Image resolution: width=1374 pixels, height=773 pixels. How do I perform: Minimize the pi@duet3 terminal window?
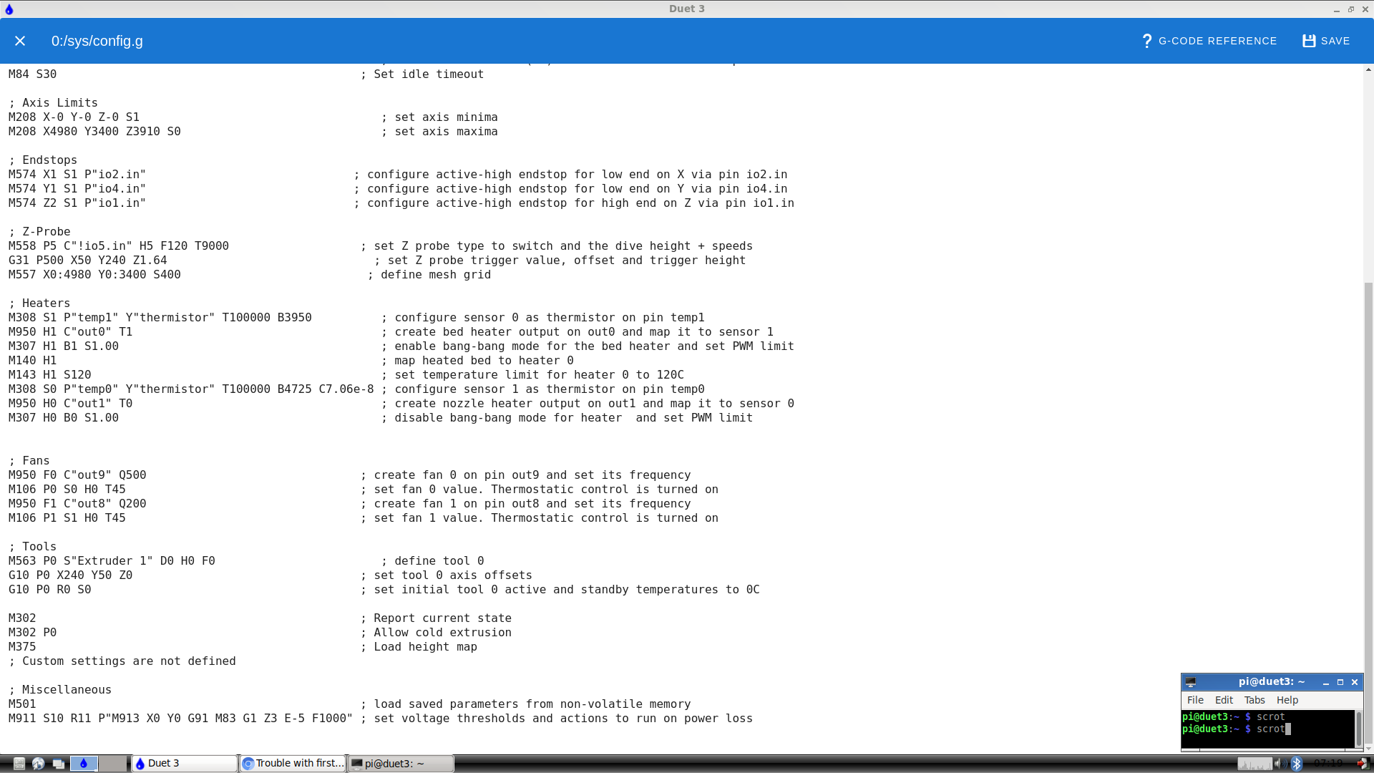(1326, 682)
